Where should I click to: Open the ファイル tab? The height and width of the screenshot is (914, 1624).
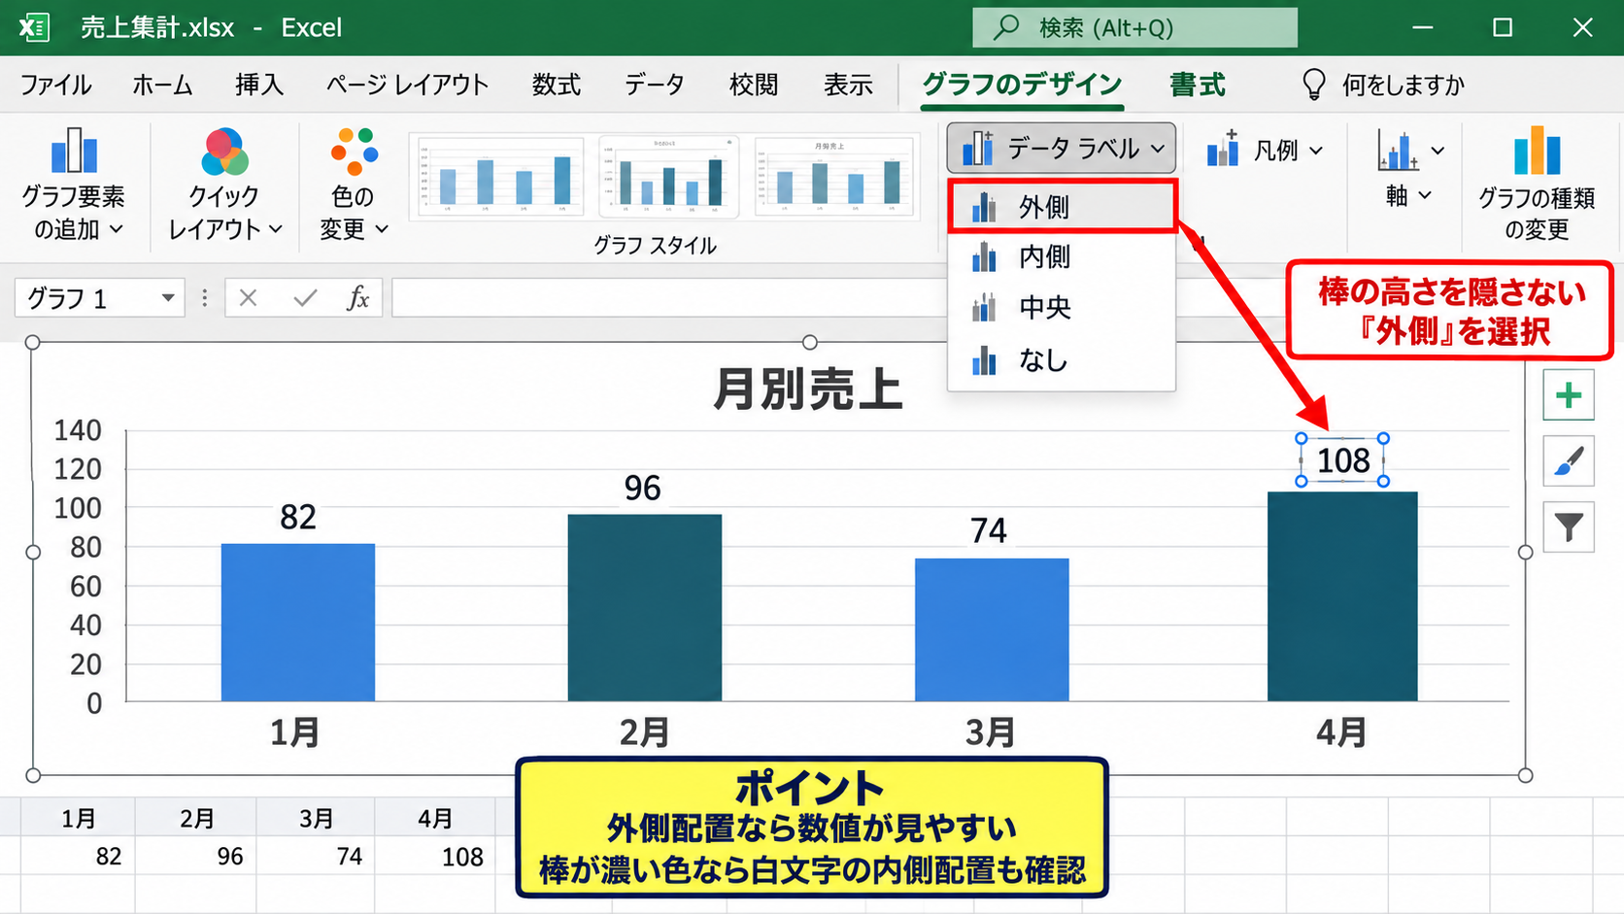pyautogui.click(x=56, y=85)
